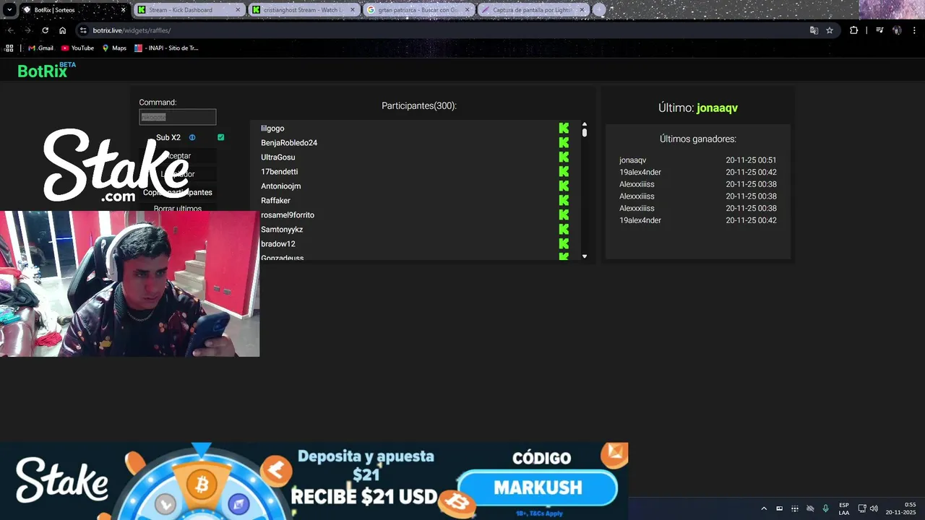Select participant UltraGosu
Viewport: 925px width, 520px height.
(277, 157)
